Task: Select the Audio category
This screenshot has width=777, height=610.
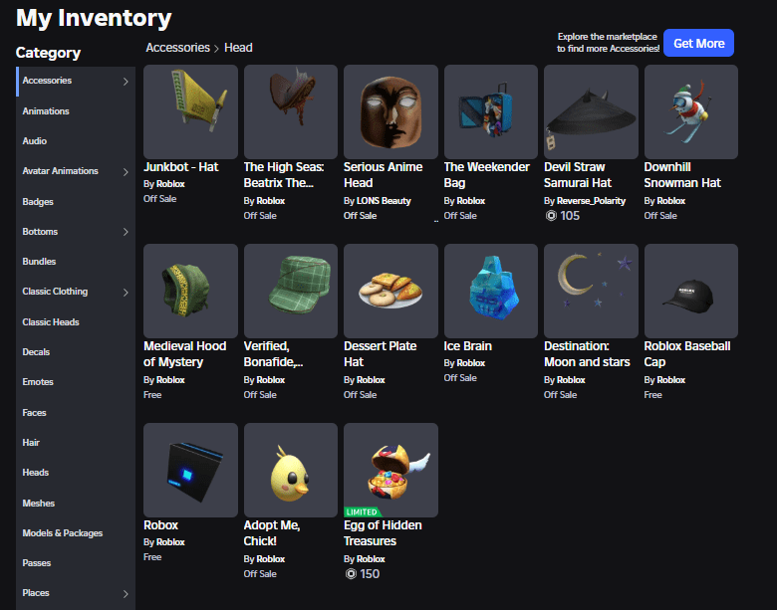Action: [34, 141]
